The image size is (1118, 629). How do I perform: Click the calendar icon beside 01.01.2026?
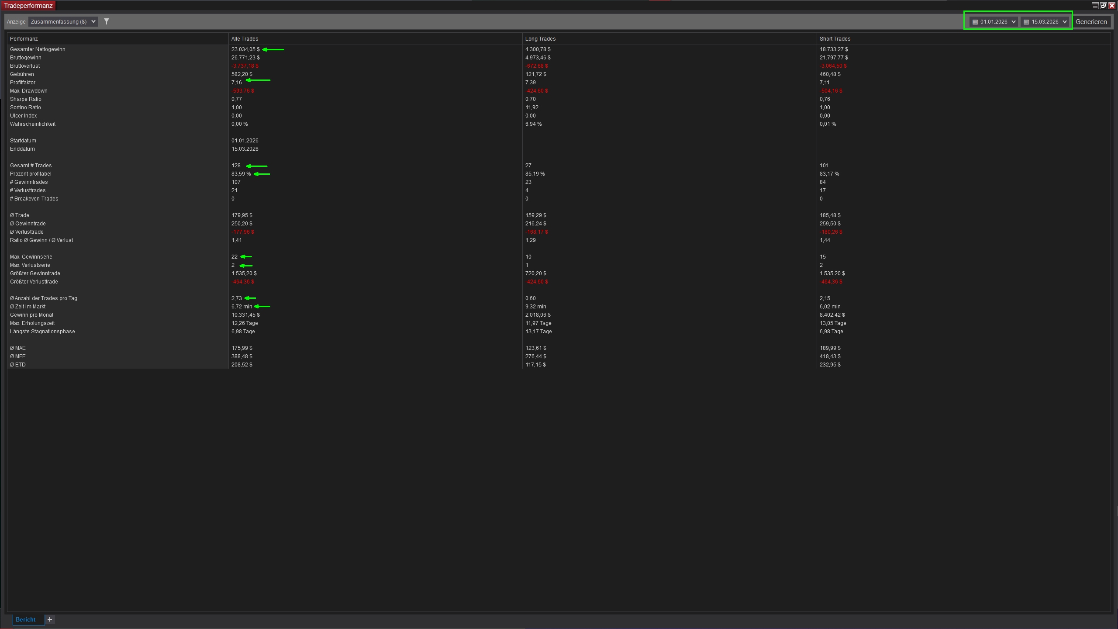(975, 21)
